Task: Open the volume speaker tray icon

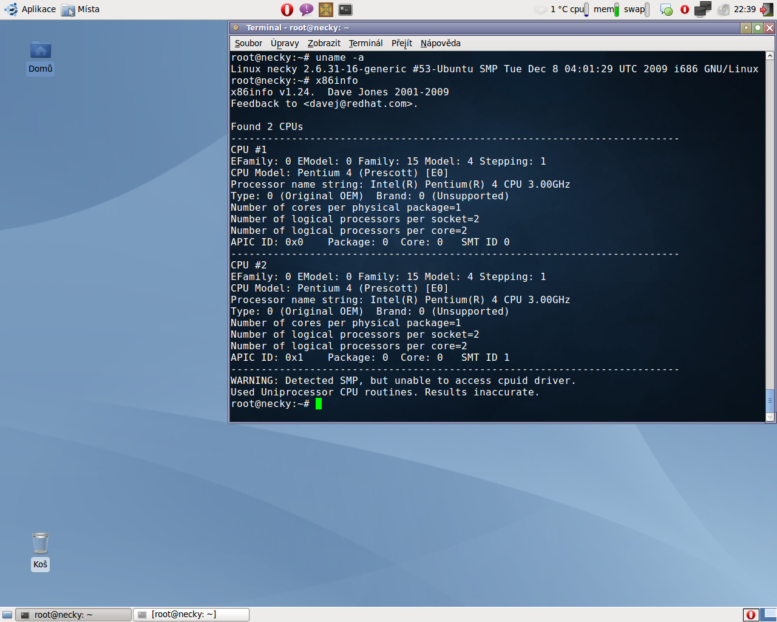Action: 724,10
